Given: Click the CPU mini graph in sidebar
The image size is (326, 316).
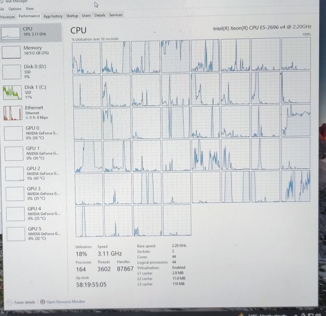Looking at the screenshot, I should coord(10,33).
